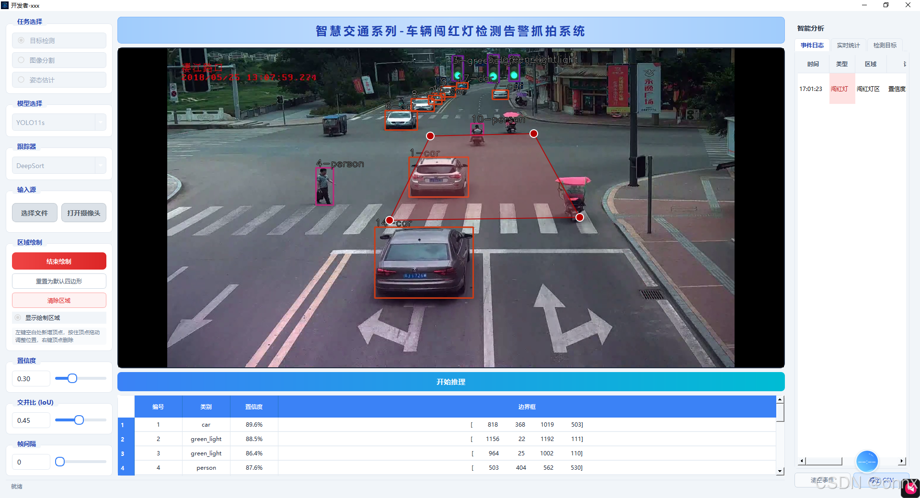This screenshot has width=920, height=498.
Task: Click the app icon in the title bar
Action: [5, 5]
